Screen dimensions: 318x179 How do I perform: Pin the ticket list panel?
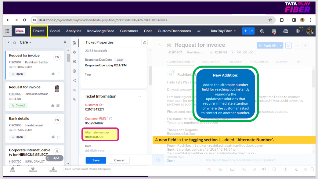click(65, 42)
